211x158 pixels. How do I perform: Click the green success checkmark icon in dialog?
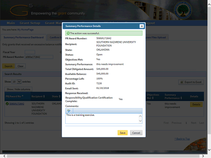click(68, 33)
